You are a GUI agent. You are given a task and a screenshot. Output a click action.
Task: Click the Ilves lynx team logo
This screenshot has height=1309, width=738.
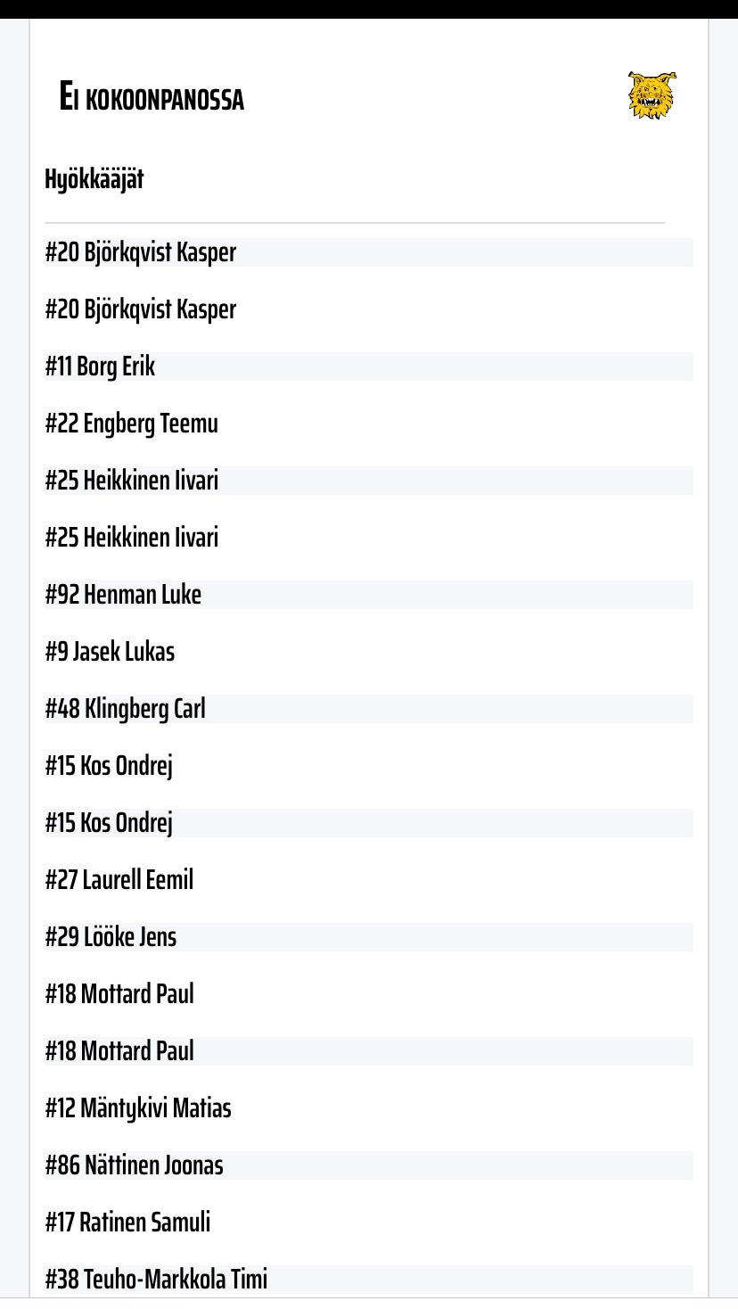(x=652, y=95)
